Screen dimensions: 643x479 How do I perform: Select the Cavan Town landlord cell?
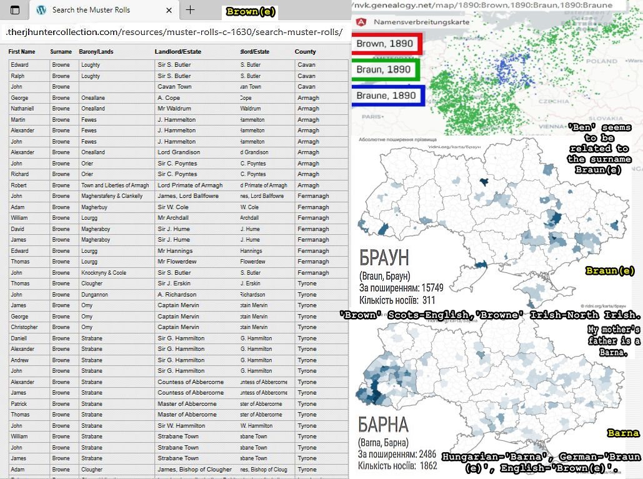click(175, 87)
